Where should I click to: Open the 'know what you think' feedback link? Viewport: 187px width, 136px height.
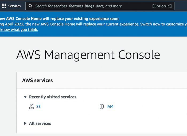[x=19, y=30]
